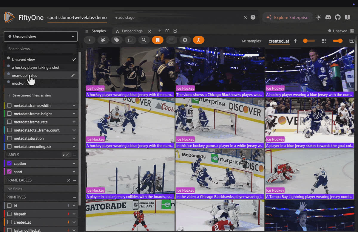The height and width of the screenshot is (232, 358).
Task: Check the metadata.duration checkbox
Action: tap(9, 138)
